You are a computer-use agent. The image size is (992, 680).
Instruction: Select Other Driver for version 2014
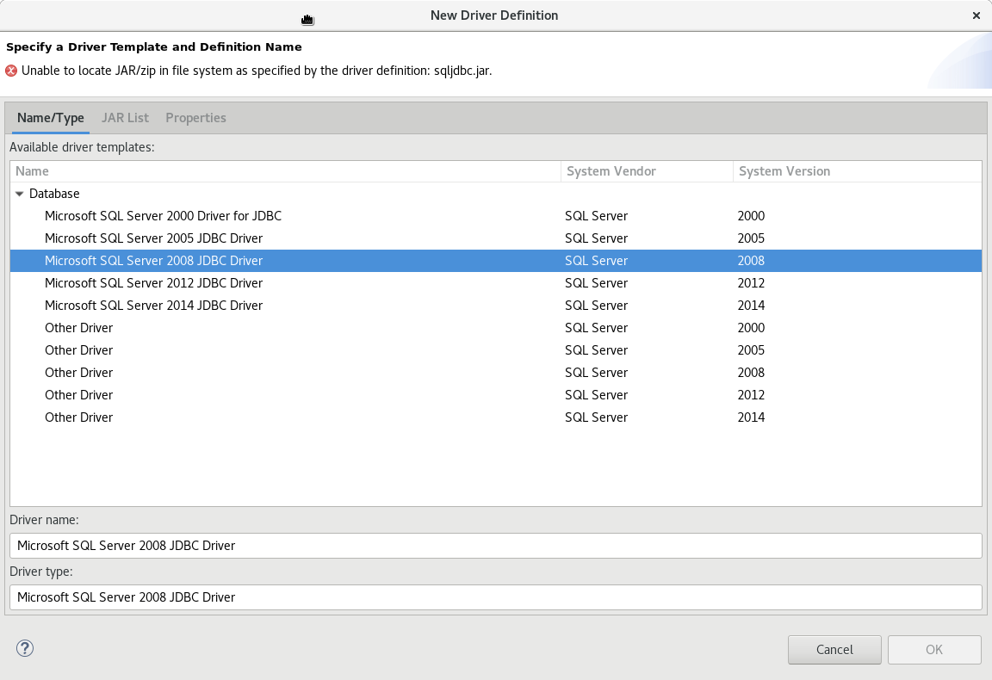coord(78,417)
